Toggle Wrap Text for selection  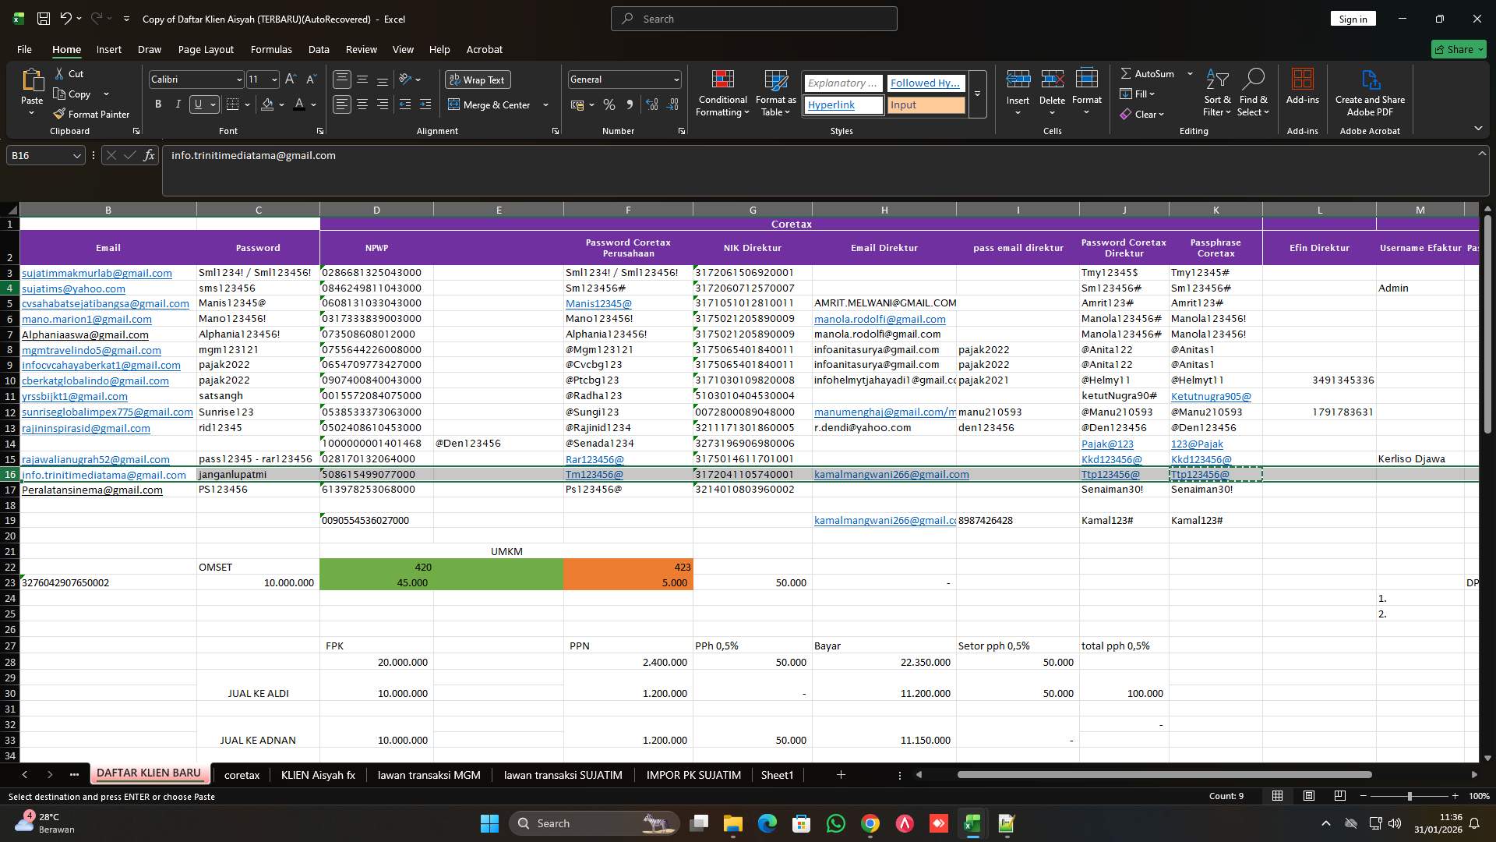(477, 80)
